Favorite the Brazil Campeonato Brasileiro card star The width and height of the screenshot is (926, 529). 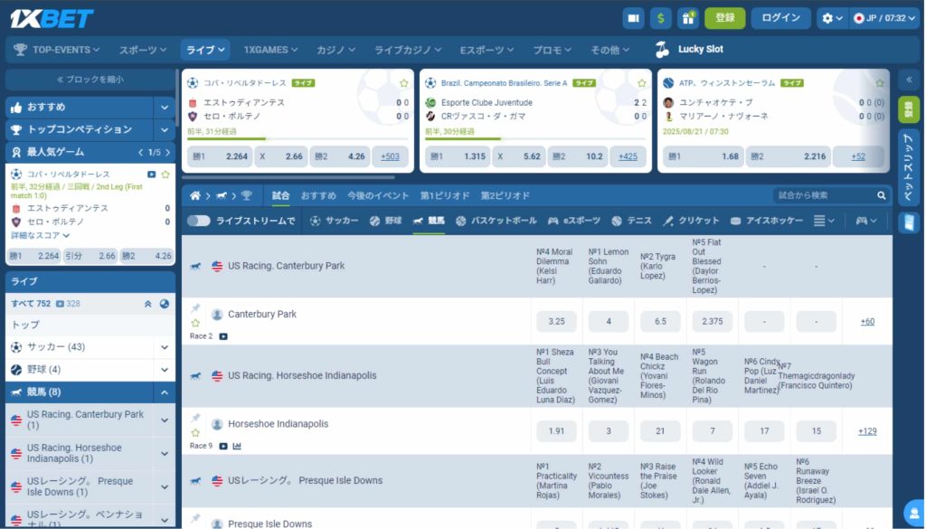642,83
